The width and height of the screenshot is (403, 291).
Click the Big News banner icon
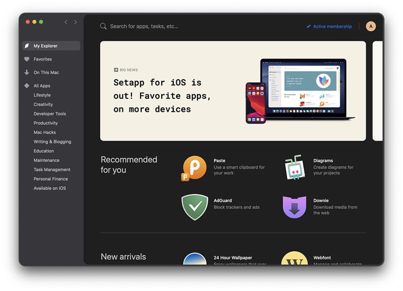coord(116,70)
